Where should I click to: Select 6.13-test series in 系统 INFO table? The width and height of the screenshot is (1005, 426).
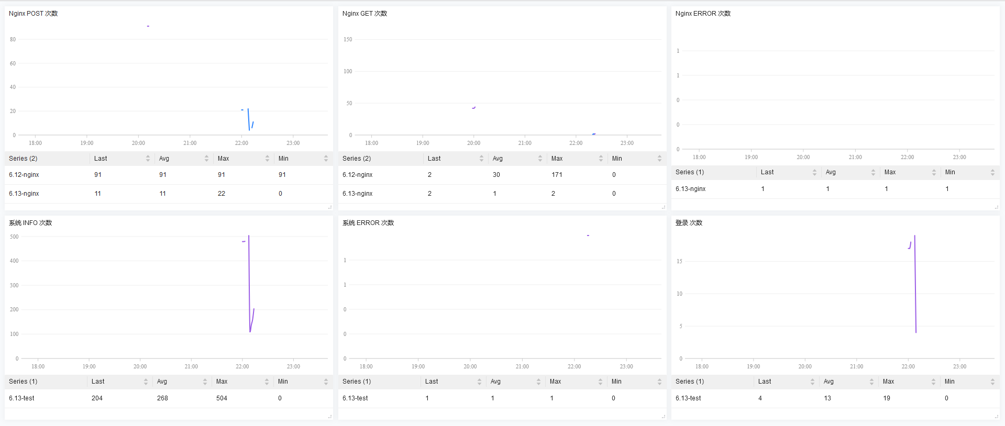pyautogui.click(x=21, y=398)
